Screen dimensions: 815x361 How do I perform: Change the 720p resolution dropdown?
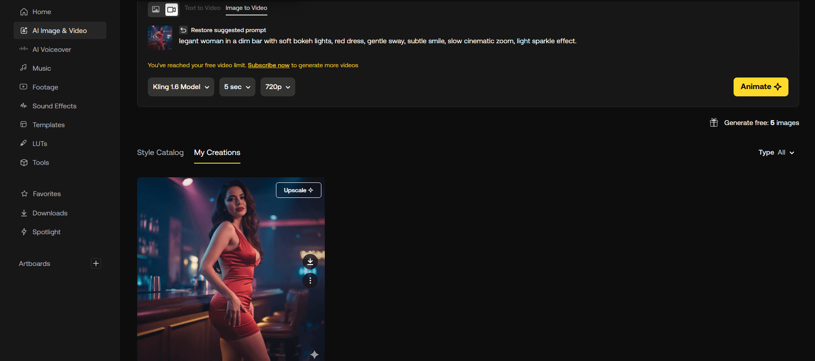point(278,87)
